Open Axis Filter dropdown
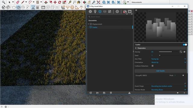Viewport: 193px width, 108px height. [x=169, y=59]
